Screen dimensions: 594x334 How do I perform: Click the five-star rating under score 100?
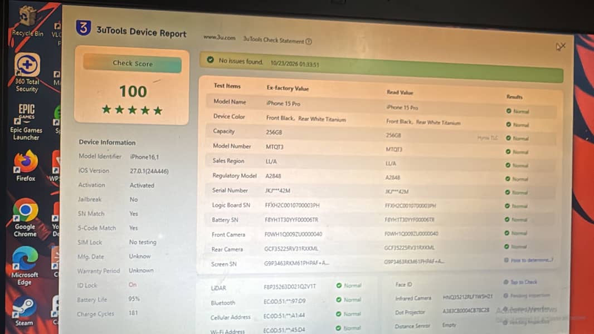(x=132, y=110)
